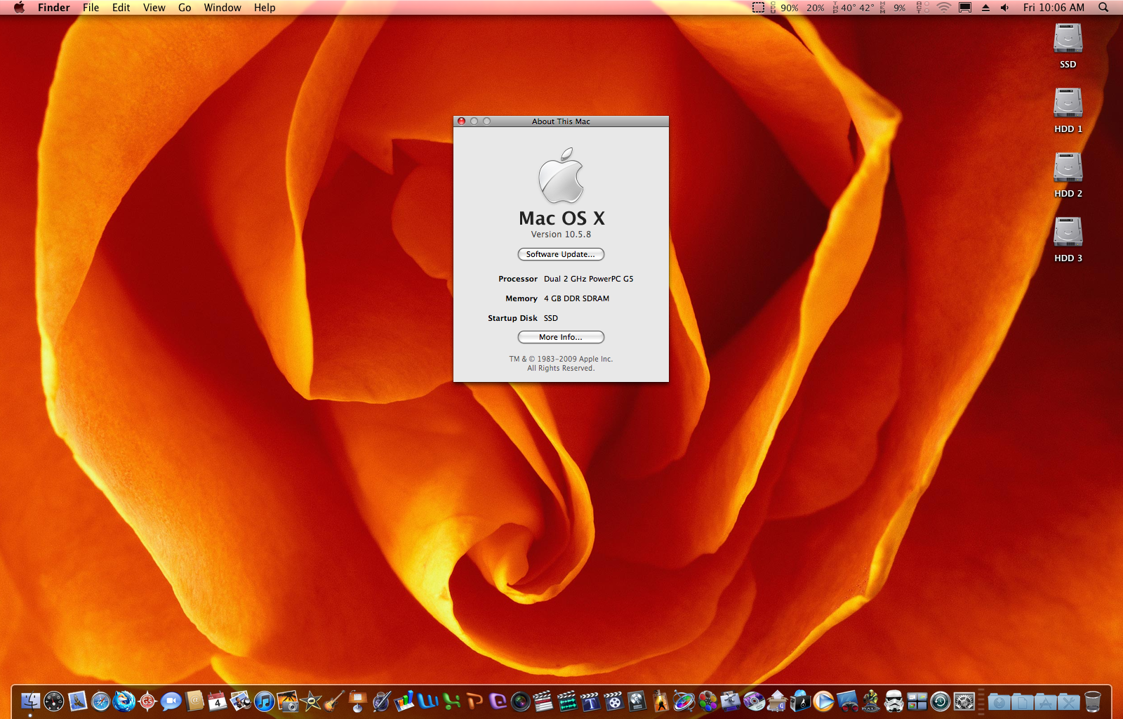Click Version 10.5.8 text to cycle info
Screen dimensions: 1123x719
click(x=561, y=235)
